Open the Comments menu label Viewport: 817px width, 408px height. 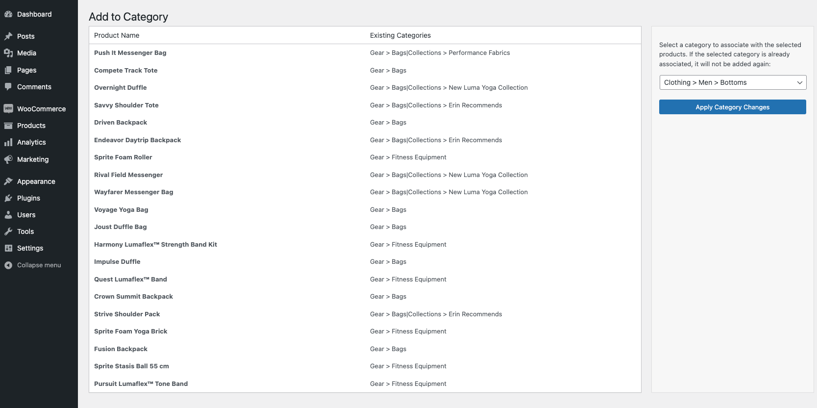(34, 87)
